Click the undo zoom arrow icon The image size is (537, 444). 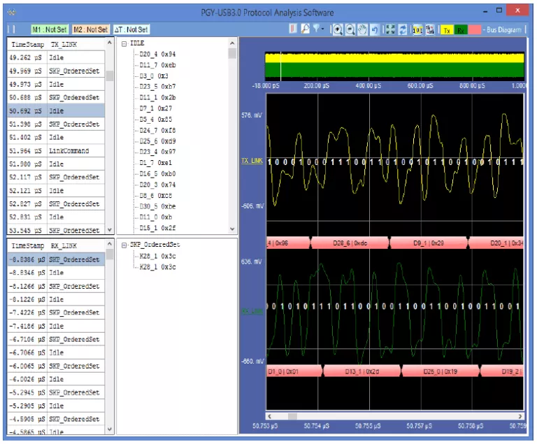(x=374, y=29)
